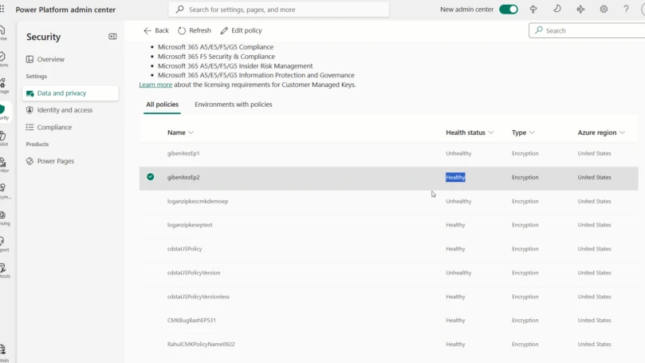Click the Refresh button label
645x363 pixels.
tap(200, 30)
